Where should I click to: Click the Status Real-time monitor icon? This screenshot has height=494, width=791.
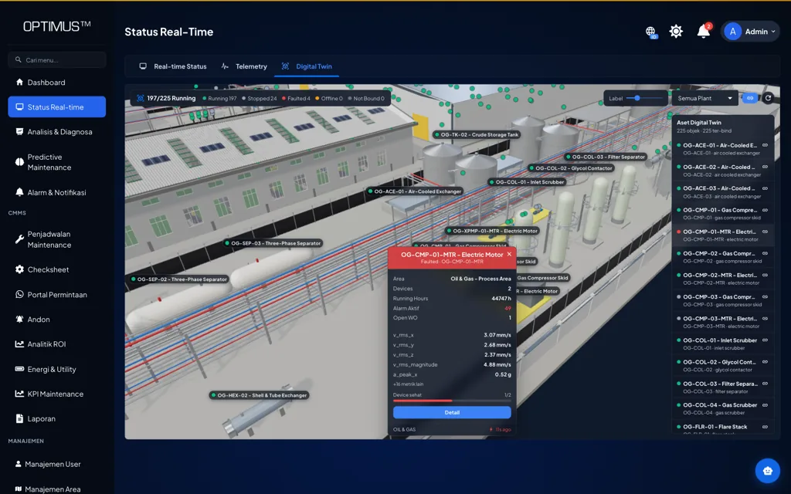point(19,107)
